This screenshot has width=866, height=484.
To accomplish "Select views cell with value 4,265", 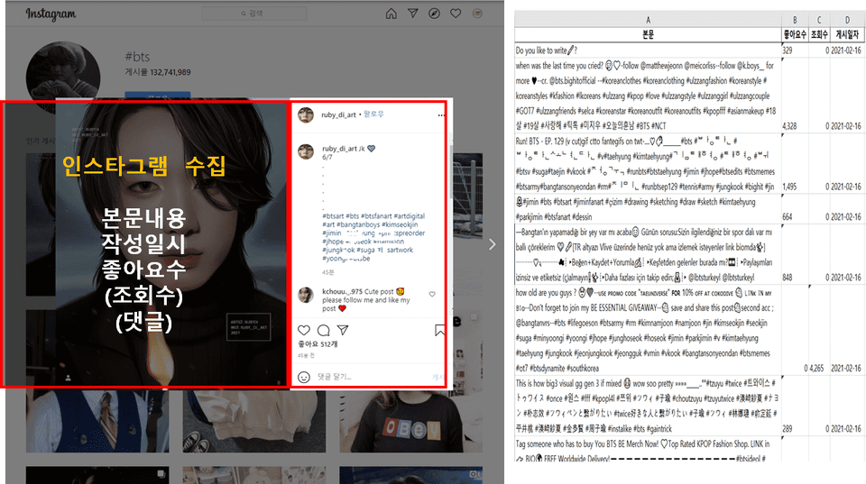I will (819, 330).
